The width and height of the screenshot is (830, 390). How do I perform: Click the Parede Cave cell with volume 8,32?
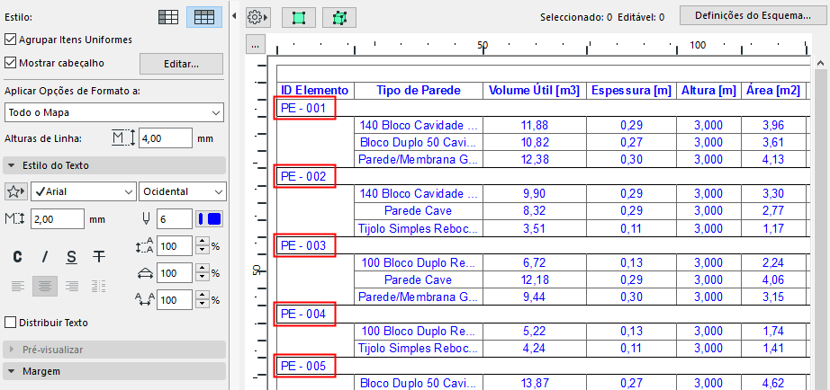(x=419, y=211)
